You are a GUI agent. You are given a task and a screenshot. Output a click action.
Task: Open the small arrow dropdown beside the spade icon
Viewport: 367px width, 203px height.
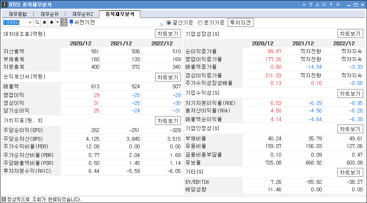(58, 22)
